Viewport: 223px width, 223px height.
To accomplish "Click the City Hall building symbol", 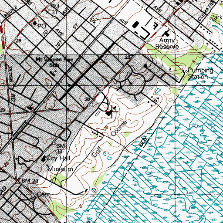I will point(44,159).
